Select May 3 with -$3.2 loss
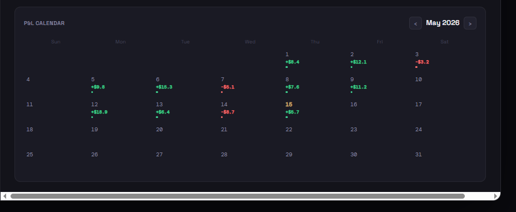Viewport: 516px width, 212px height. 445,61
